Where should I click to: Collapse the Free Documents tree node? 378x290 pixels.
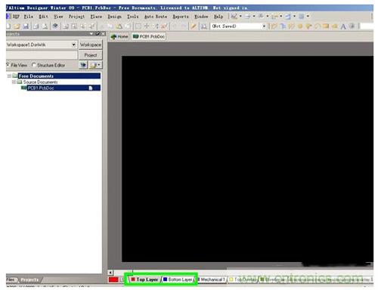coord(9,76)
